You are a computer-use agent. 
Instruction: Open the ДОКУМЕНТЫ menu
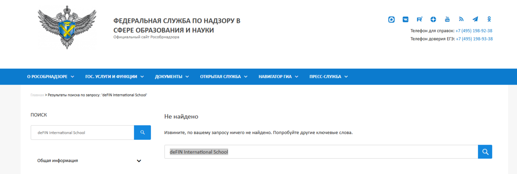(172, 77)
